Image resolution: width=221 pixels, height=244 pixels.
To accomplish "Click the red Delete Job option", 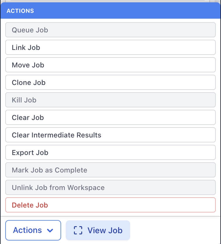I will click(x=110, y=205).
